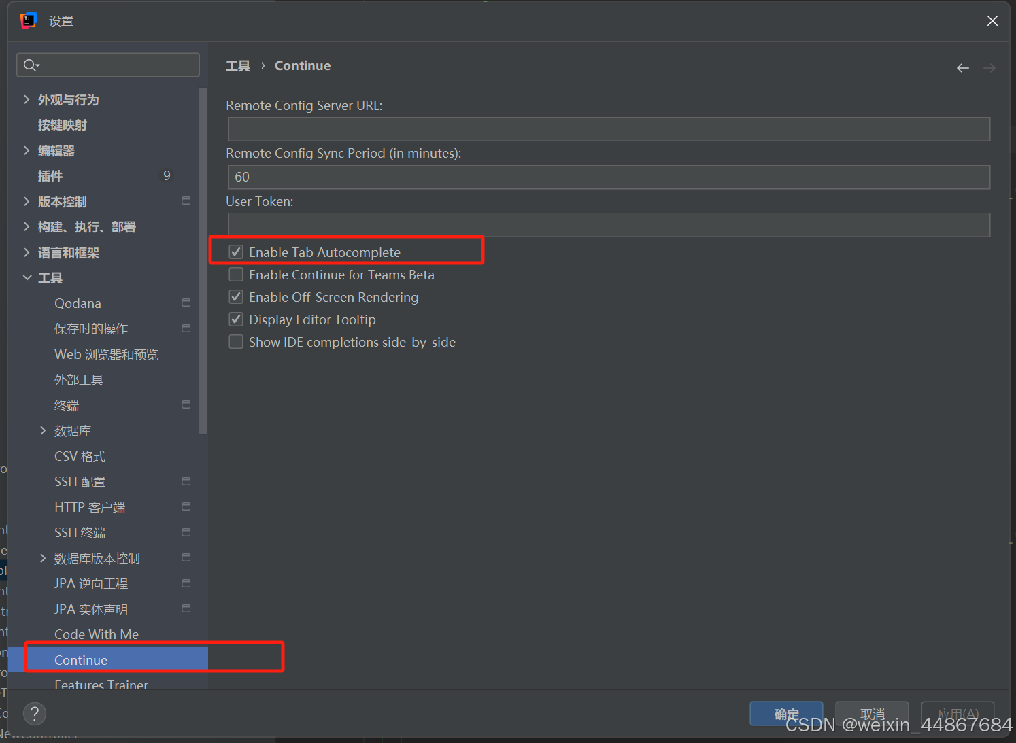The height and width of the screenshot is (743, 1016).
Task: Toggle Display Editor Tooltip checkbox
Action: coord(236,319)
